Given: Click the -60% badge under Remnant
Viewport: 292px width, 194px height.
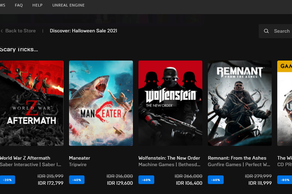Looking at the screenshot, I should coord(216,180).
